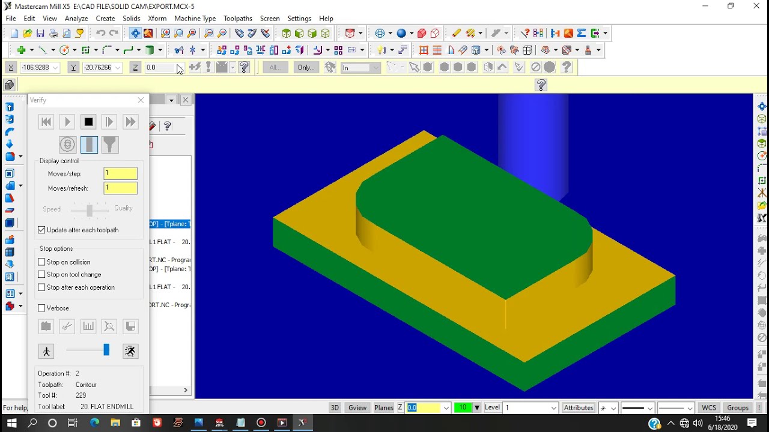Click the Groups button
Image resolution: width=769 pixels, height=432 pixels.
(x=738, y=407)
